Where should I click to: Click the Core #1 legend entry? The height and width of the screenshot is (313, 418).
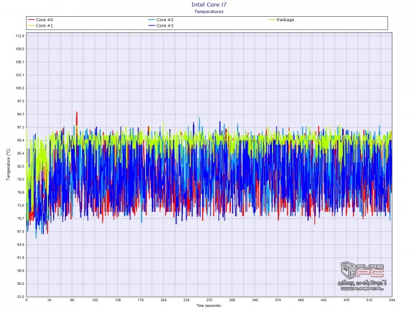point(41,26)
